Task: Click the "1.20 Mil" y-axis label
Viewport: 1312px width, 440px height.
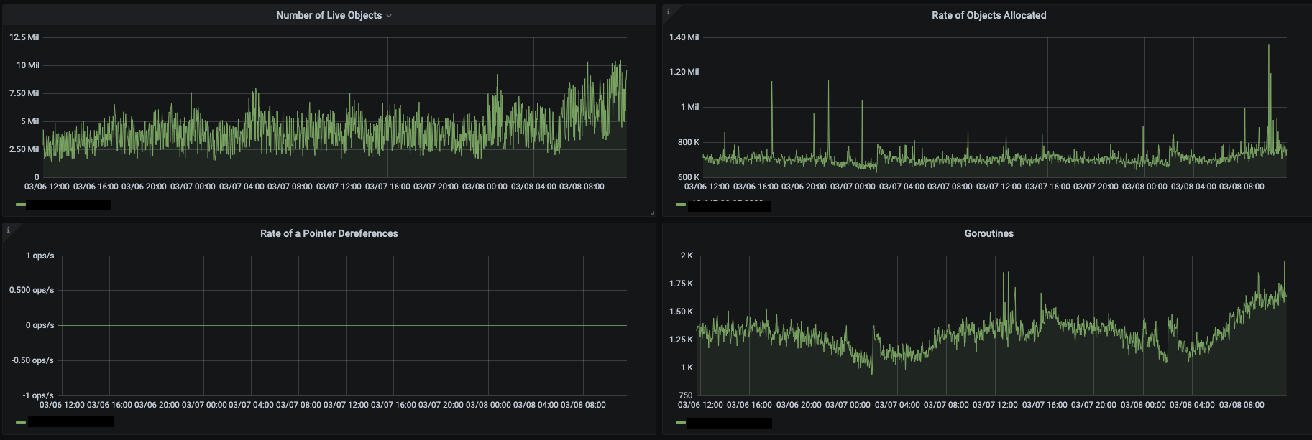Action: pos(684,72)
